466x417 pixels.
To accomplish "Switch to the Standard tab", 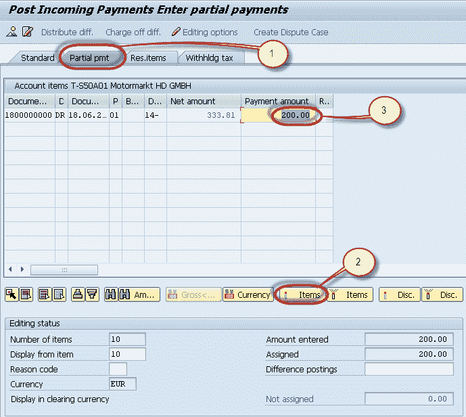I will (x=37, y=58).
